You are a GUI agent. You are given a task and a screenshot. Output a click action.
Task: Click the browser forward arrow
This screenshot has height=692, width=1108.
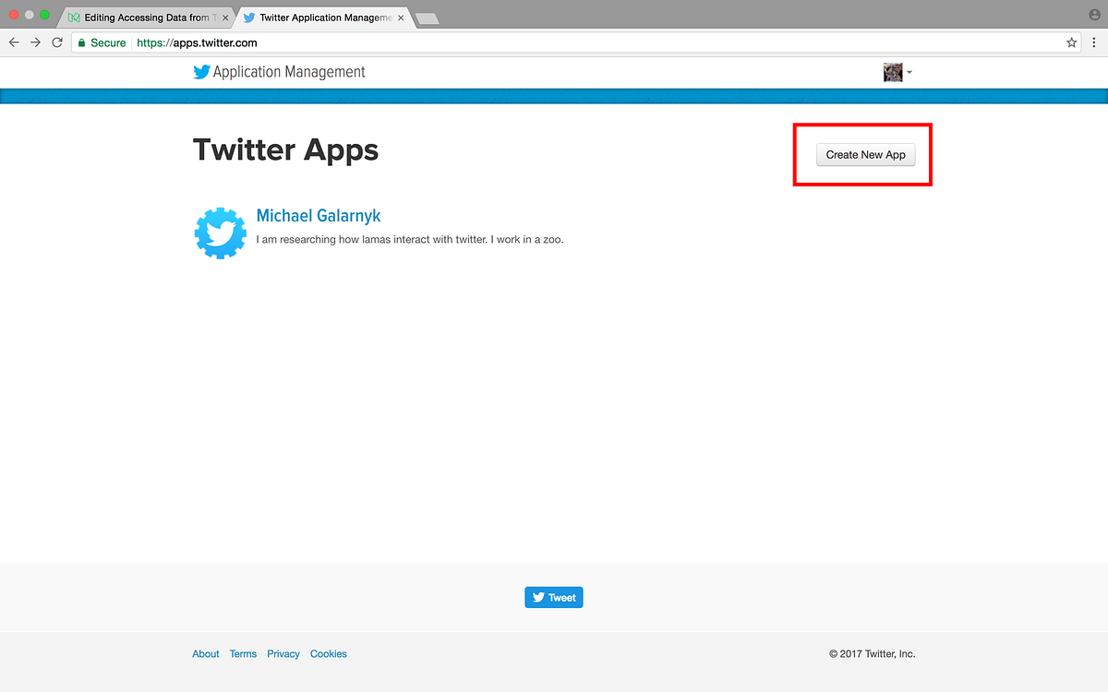click(x=35, y=42)
